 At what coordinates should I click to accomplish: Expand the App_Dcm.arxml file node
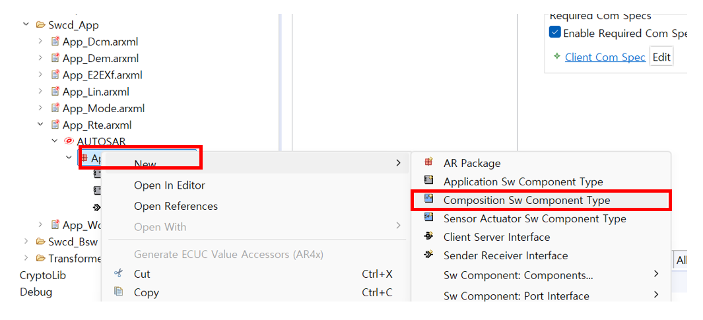click(40, 41)
